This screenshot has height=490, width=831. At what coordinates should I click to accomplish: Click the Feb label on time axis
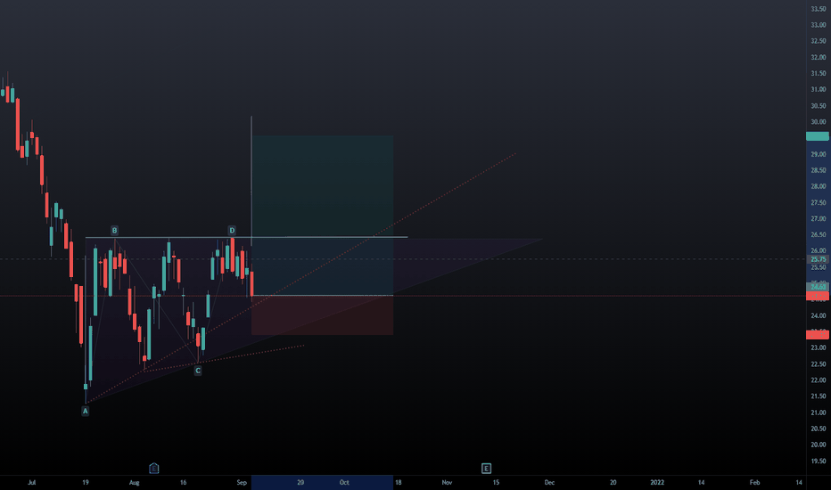(754, 483)
